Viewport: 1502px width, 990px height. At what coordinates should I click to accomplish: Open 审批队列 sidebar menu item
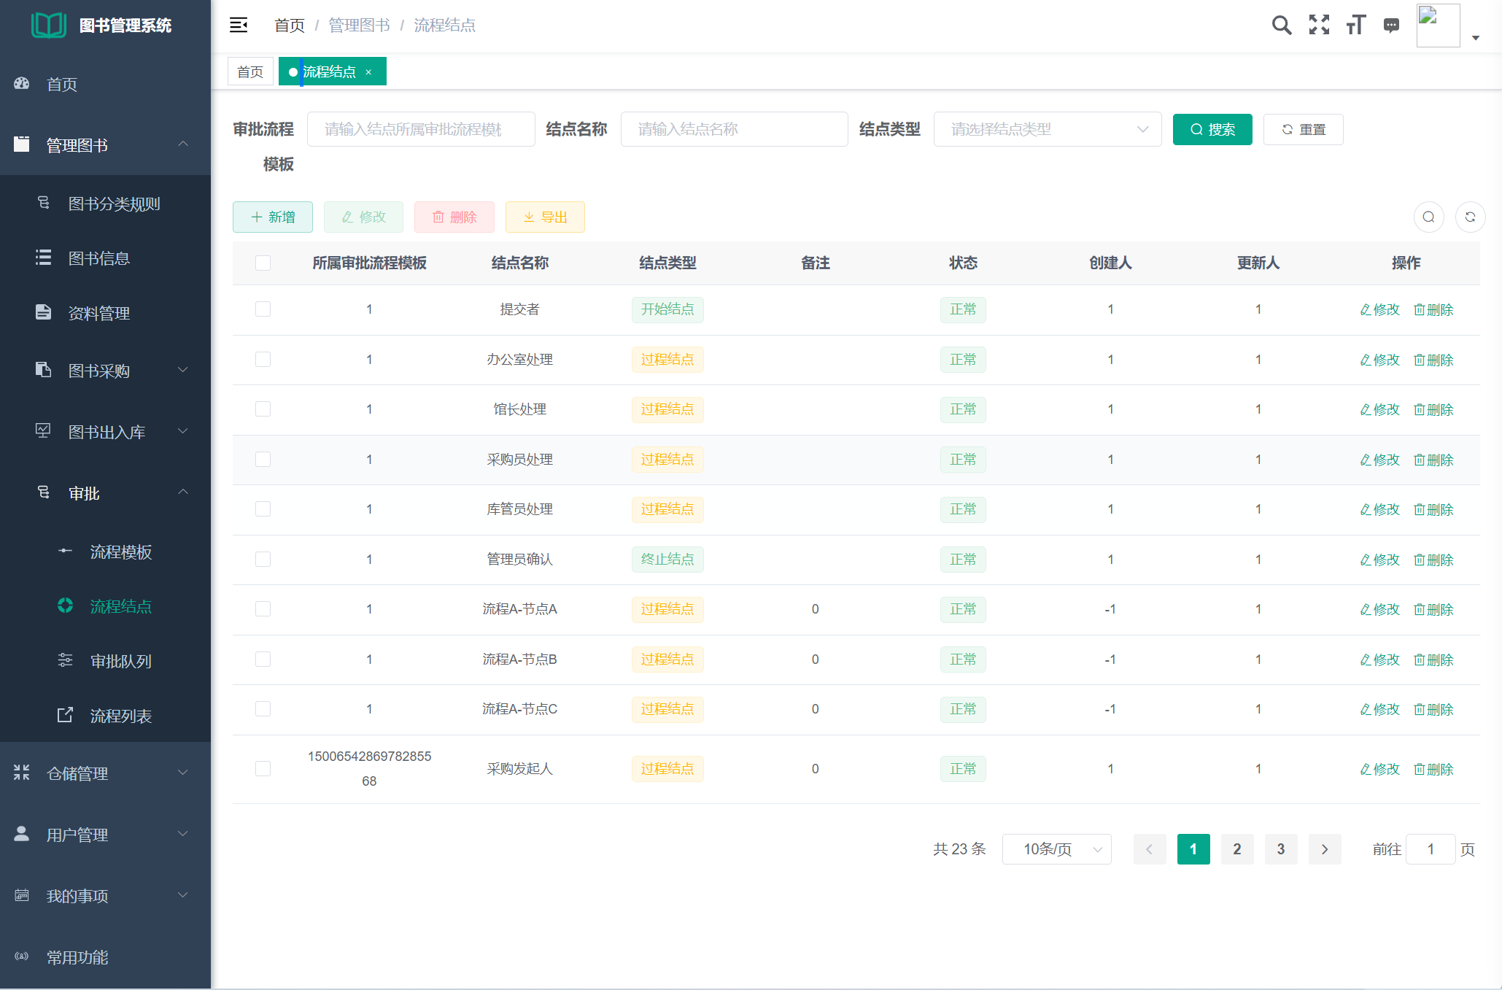coord(121,661)
